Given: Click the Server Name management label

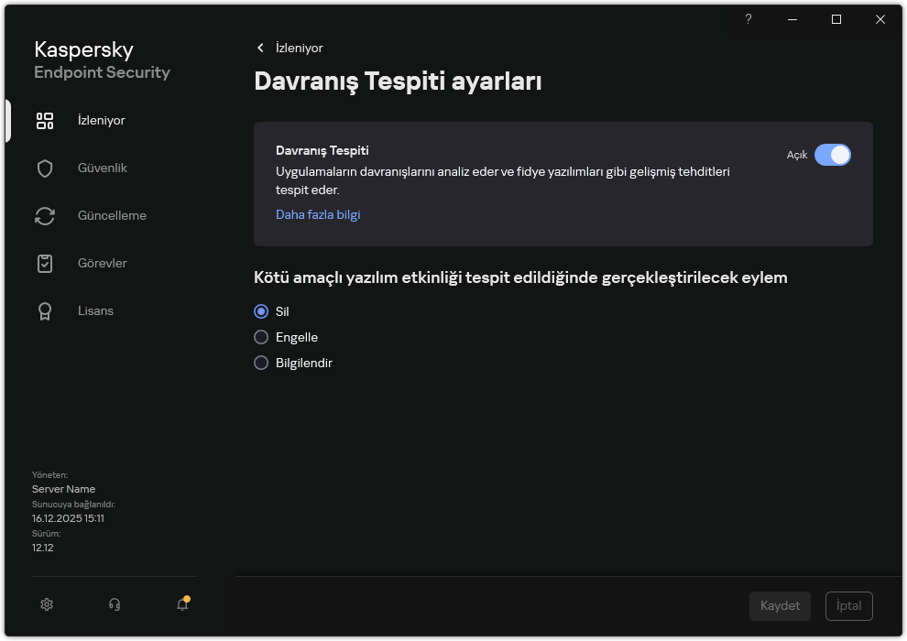Looking at the screenshot, I should click(x=63, y=489).
